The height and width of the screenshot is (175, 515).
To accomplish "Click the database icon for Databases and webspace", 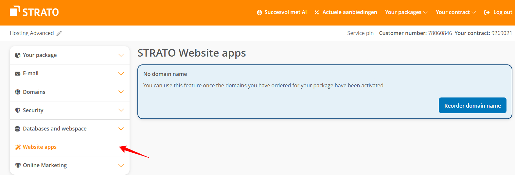I will click(x=18, y=129).
